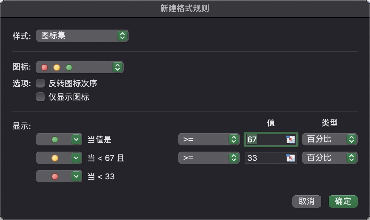Click the value field containing 33
370x220 pixels.
[x=266, y=158]
